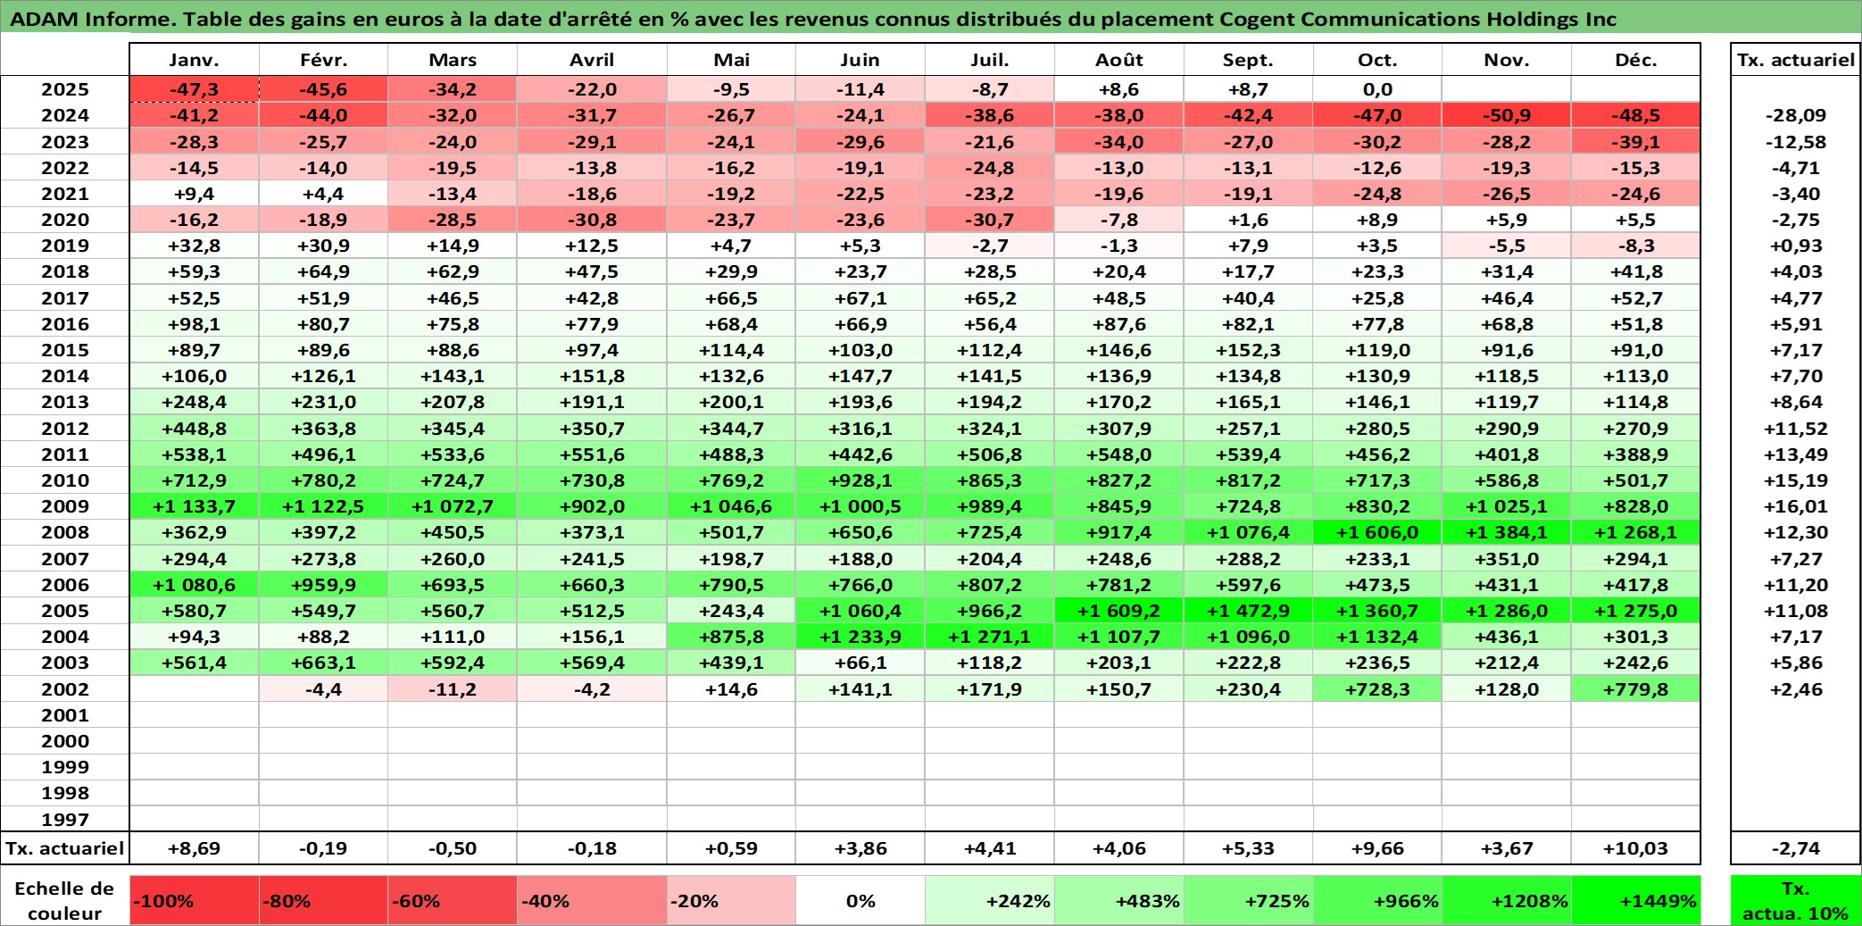The height and width of the screenshot is (926, 1862).
Task: Click cell +151,8 in 2014 row
Action: [x=592, y=376]
